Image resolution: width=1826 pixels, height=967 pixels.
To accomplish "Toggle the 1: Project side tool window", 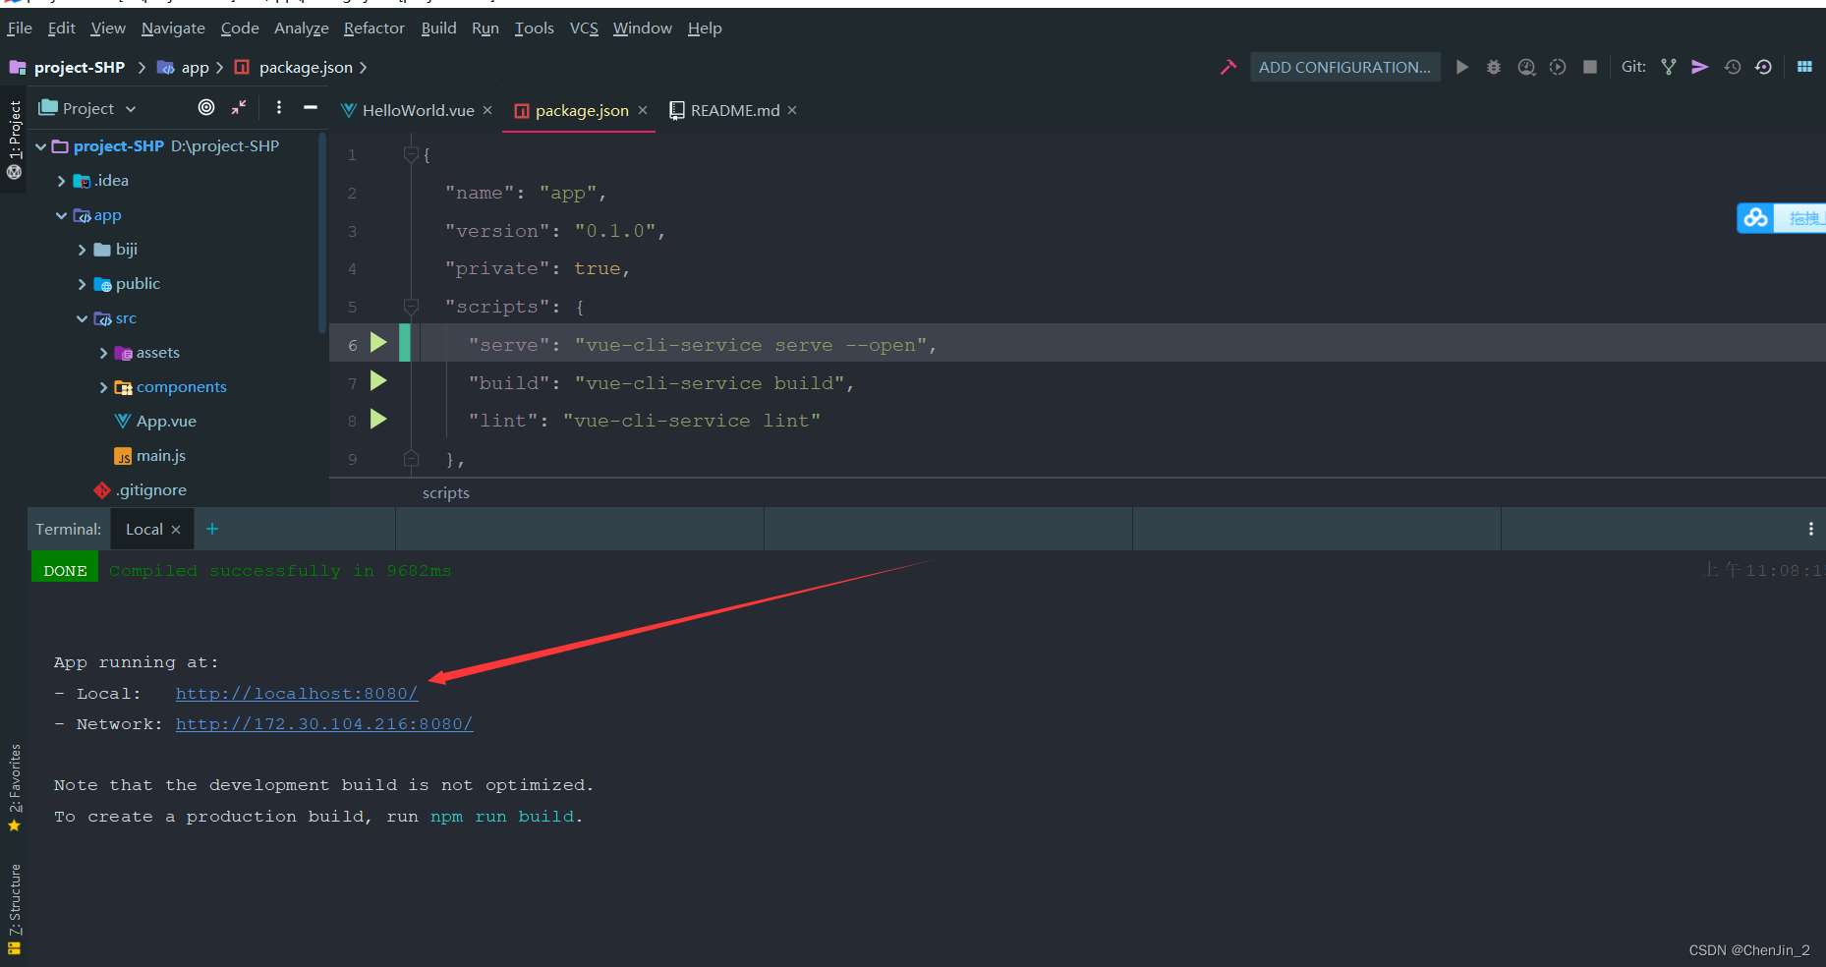I will [x=14, y=138].
